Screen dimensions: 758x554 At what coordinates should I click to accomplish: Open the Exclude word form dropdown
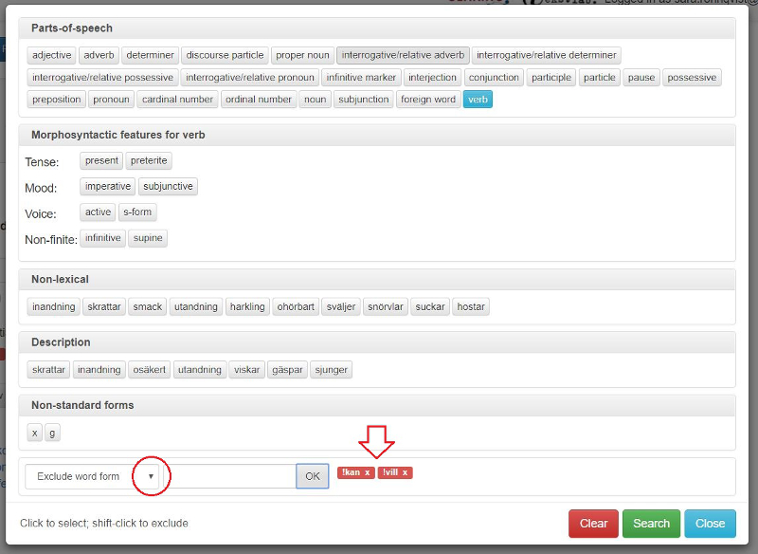(150, 476)
